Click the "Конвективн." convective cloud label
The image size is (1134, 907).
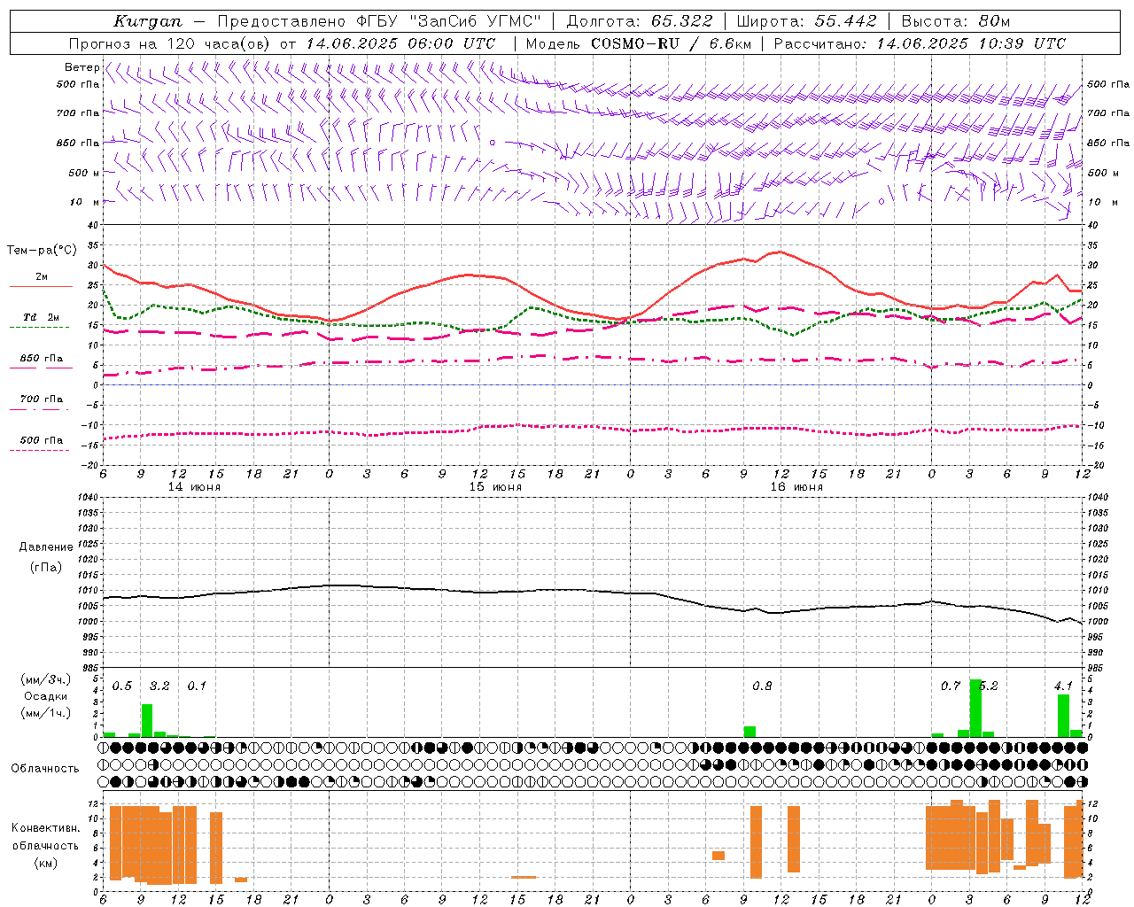[x=45, y=828]
